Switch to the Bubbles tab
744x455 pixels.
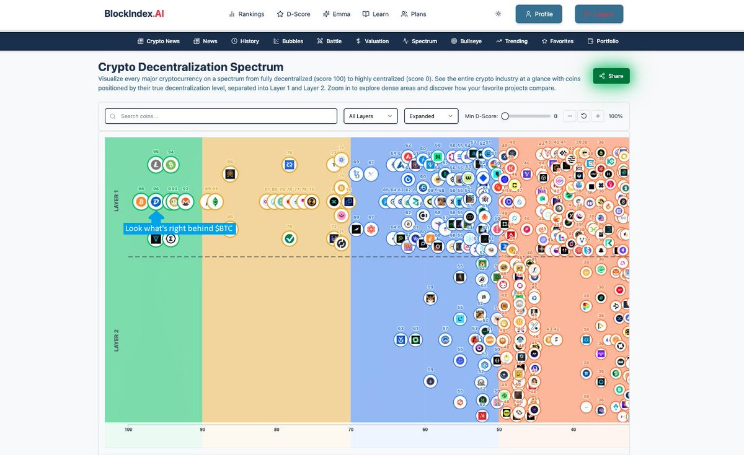[288, 41]
